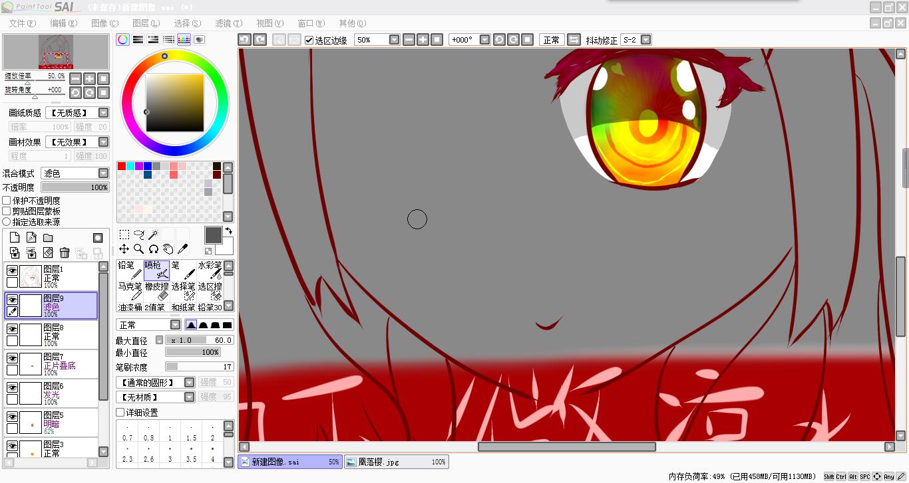This screenshot has height=483, width=909.
Task: Click the Redo button in the toolbar
Action: (x=260, y=40)
